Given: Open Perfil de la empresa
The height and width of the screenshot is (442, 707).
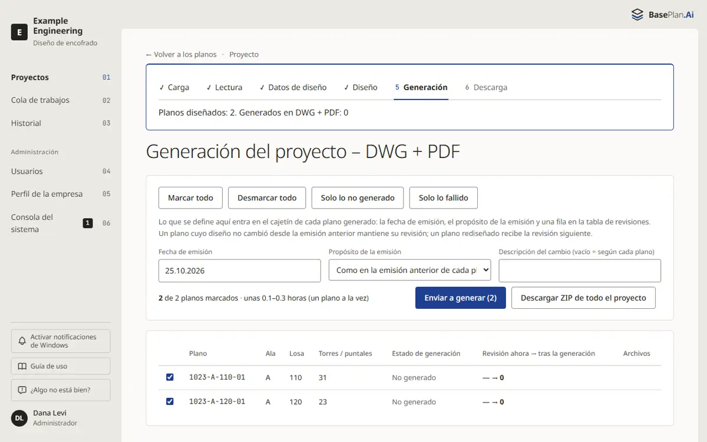Looking at the screenshot, I should point(61,194).
